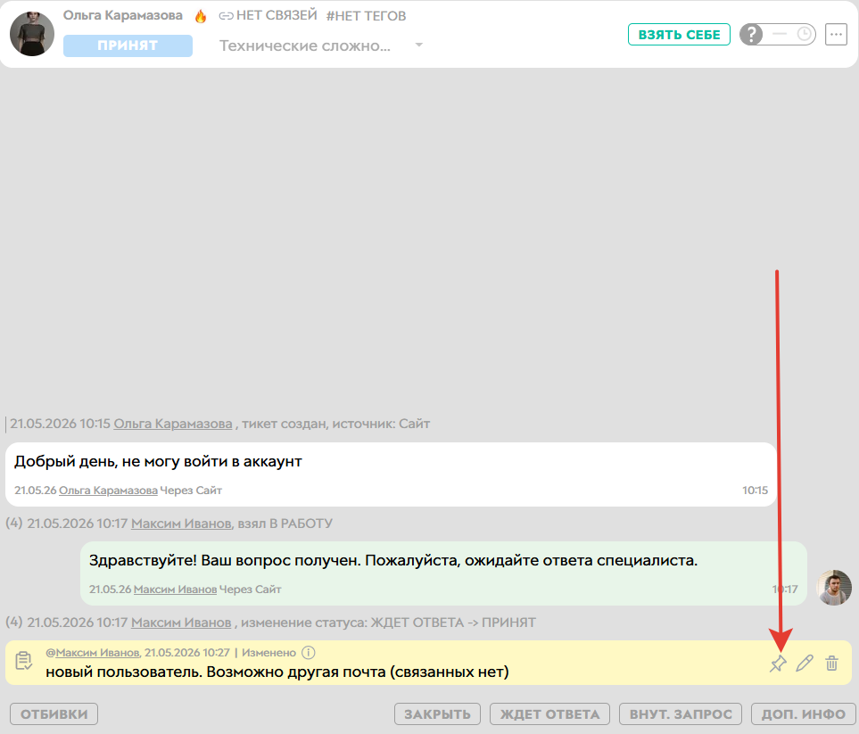
Task: Click the ЗАКРЫТЬ button
Action: [x=437, y=714]
